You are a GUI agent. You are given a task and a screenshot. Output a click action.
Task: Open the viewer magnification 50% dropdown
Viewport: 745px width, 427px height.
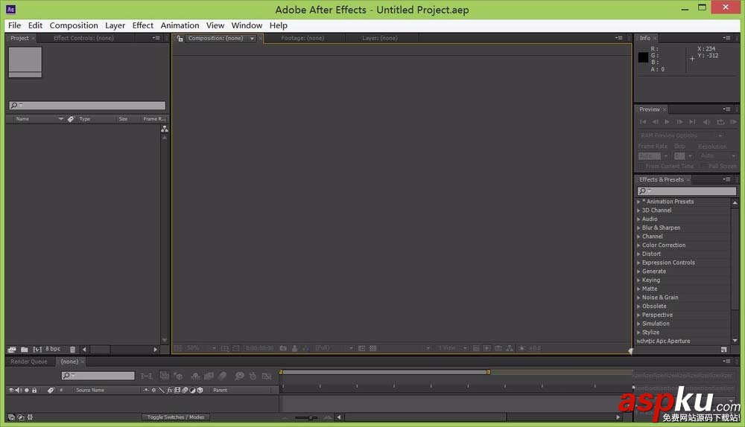coord(201,348)
